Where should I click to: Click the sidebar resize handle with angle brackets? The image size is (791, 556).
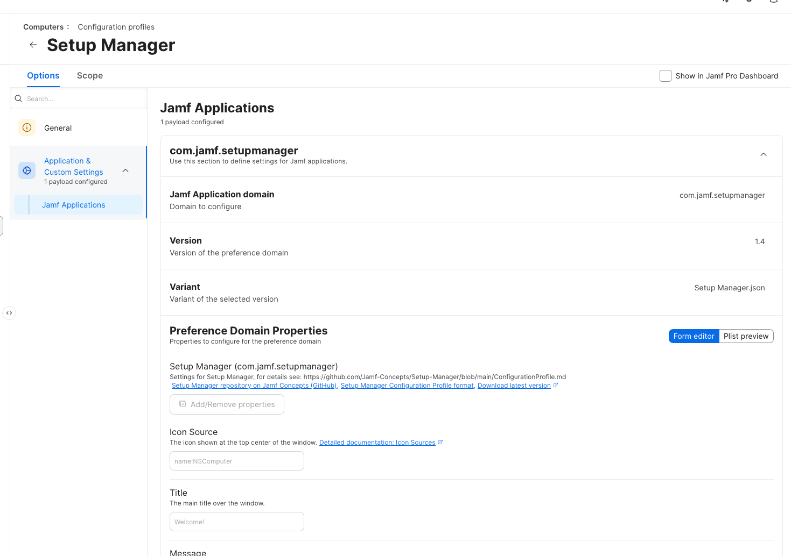click(x=9, y=313)
